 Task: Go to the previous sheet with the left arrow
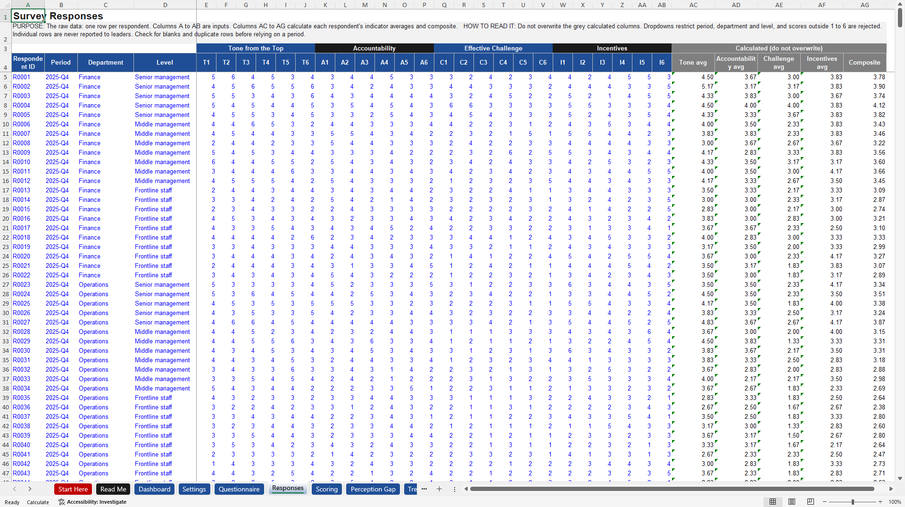point(15,489)
